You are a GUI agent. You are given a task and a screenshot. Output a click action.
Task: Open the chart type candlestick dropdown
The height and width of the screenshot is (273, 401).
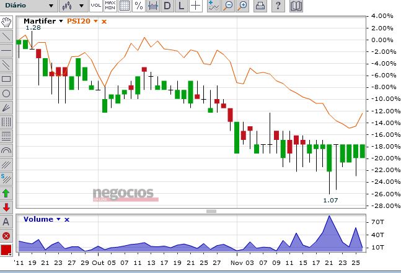click(x=73, y=6)
